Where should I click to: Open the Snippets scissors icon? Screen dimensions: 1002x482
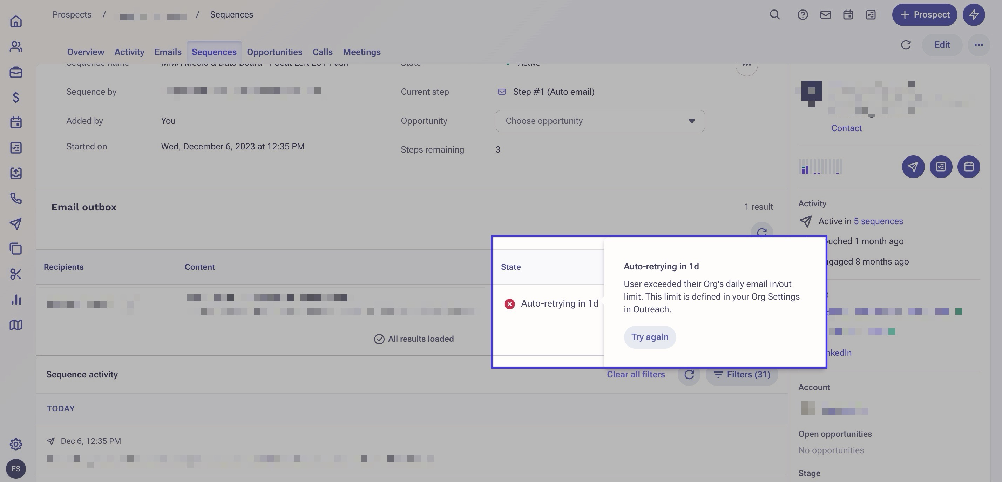[x=15, y=274]
